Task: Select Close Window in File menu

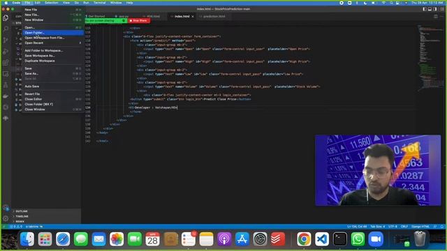Action: pos(53,109)
